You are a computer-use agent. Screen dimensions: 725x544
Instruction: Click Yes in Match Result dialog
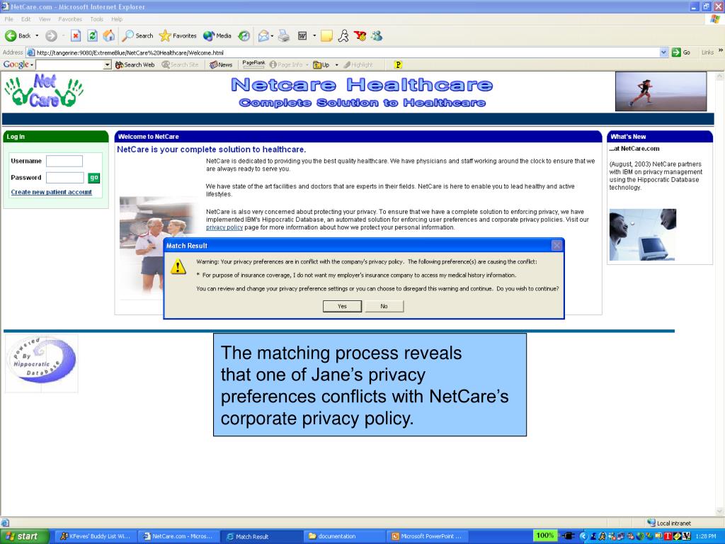click(342, 306)
